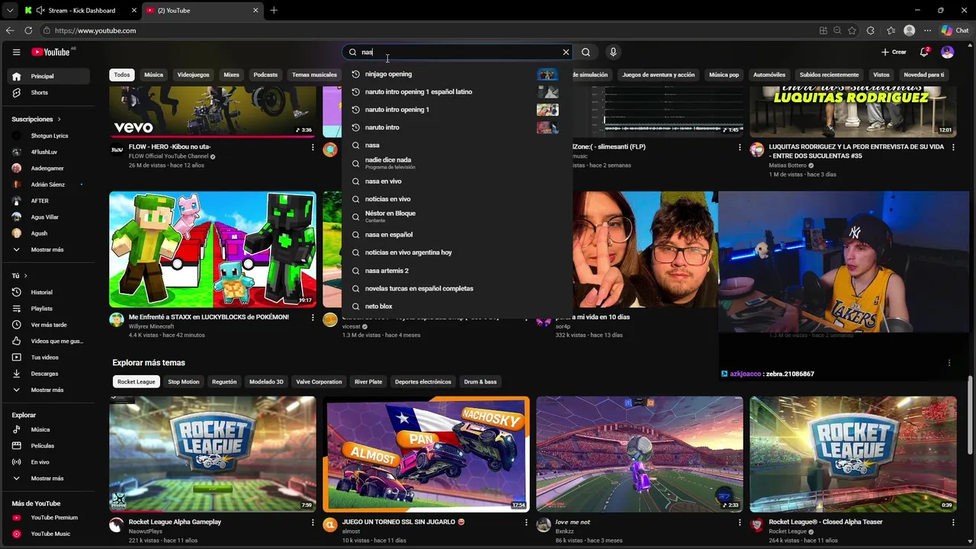Select the Stop Motion topic chip
This screenshot has width=976, height=549.
[184, 382]
